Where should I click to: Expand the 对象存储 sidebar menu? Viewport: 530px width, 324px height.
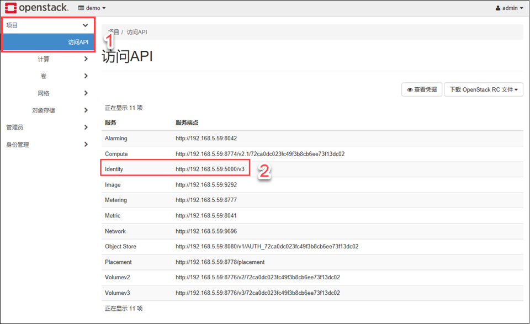click(x=44, y=110)
